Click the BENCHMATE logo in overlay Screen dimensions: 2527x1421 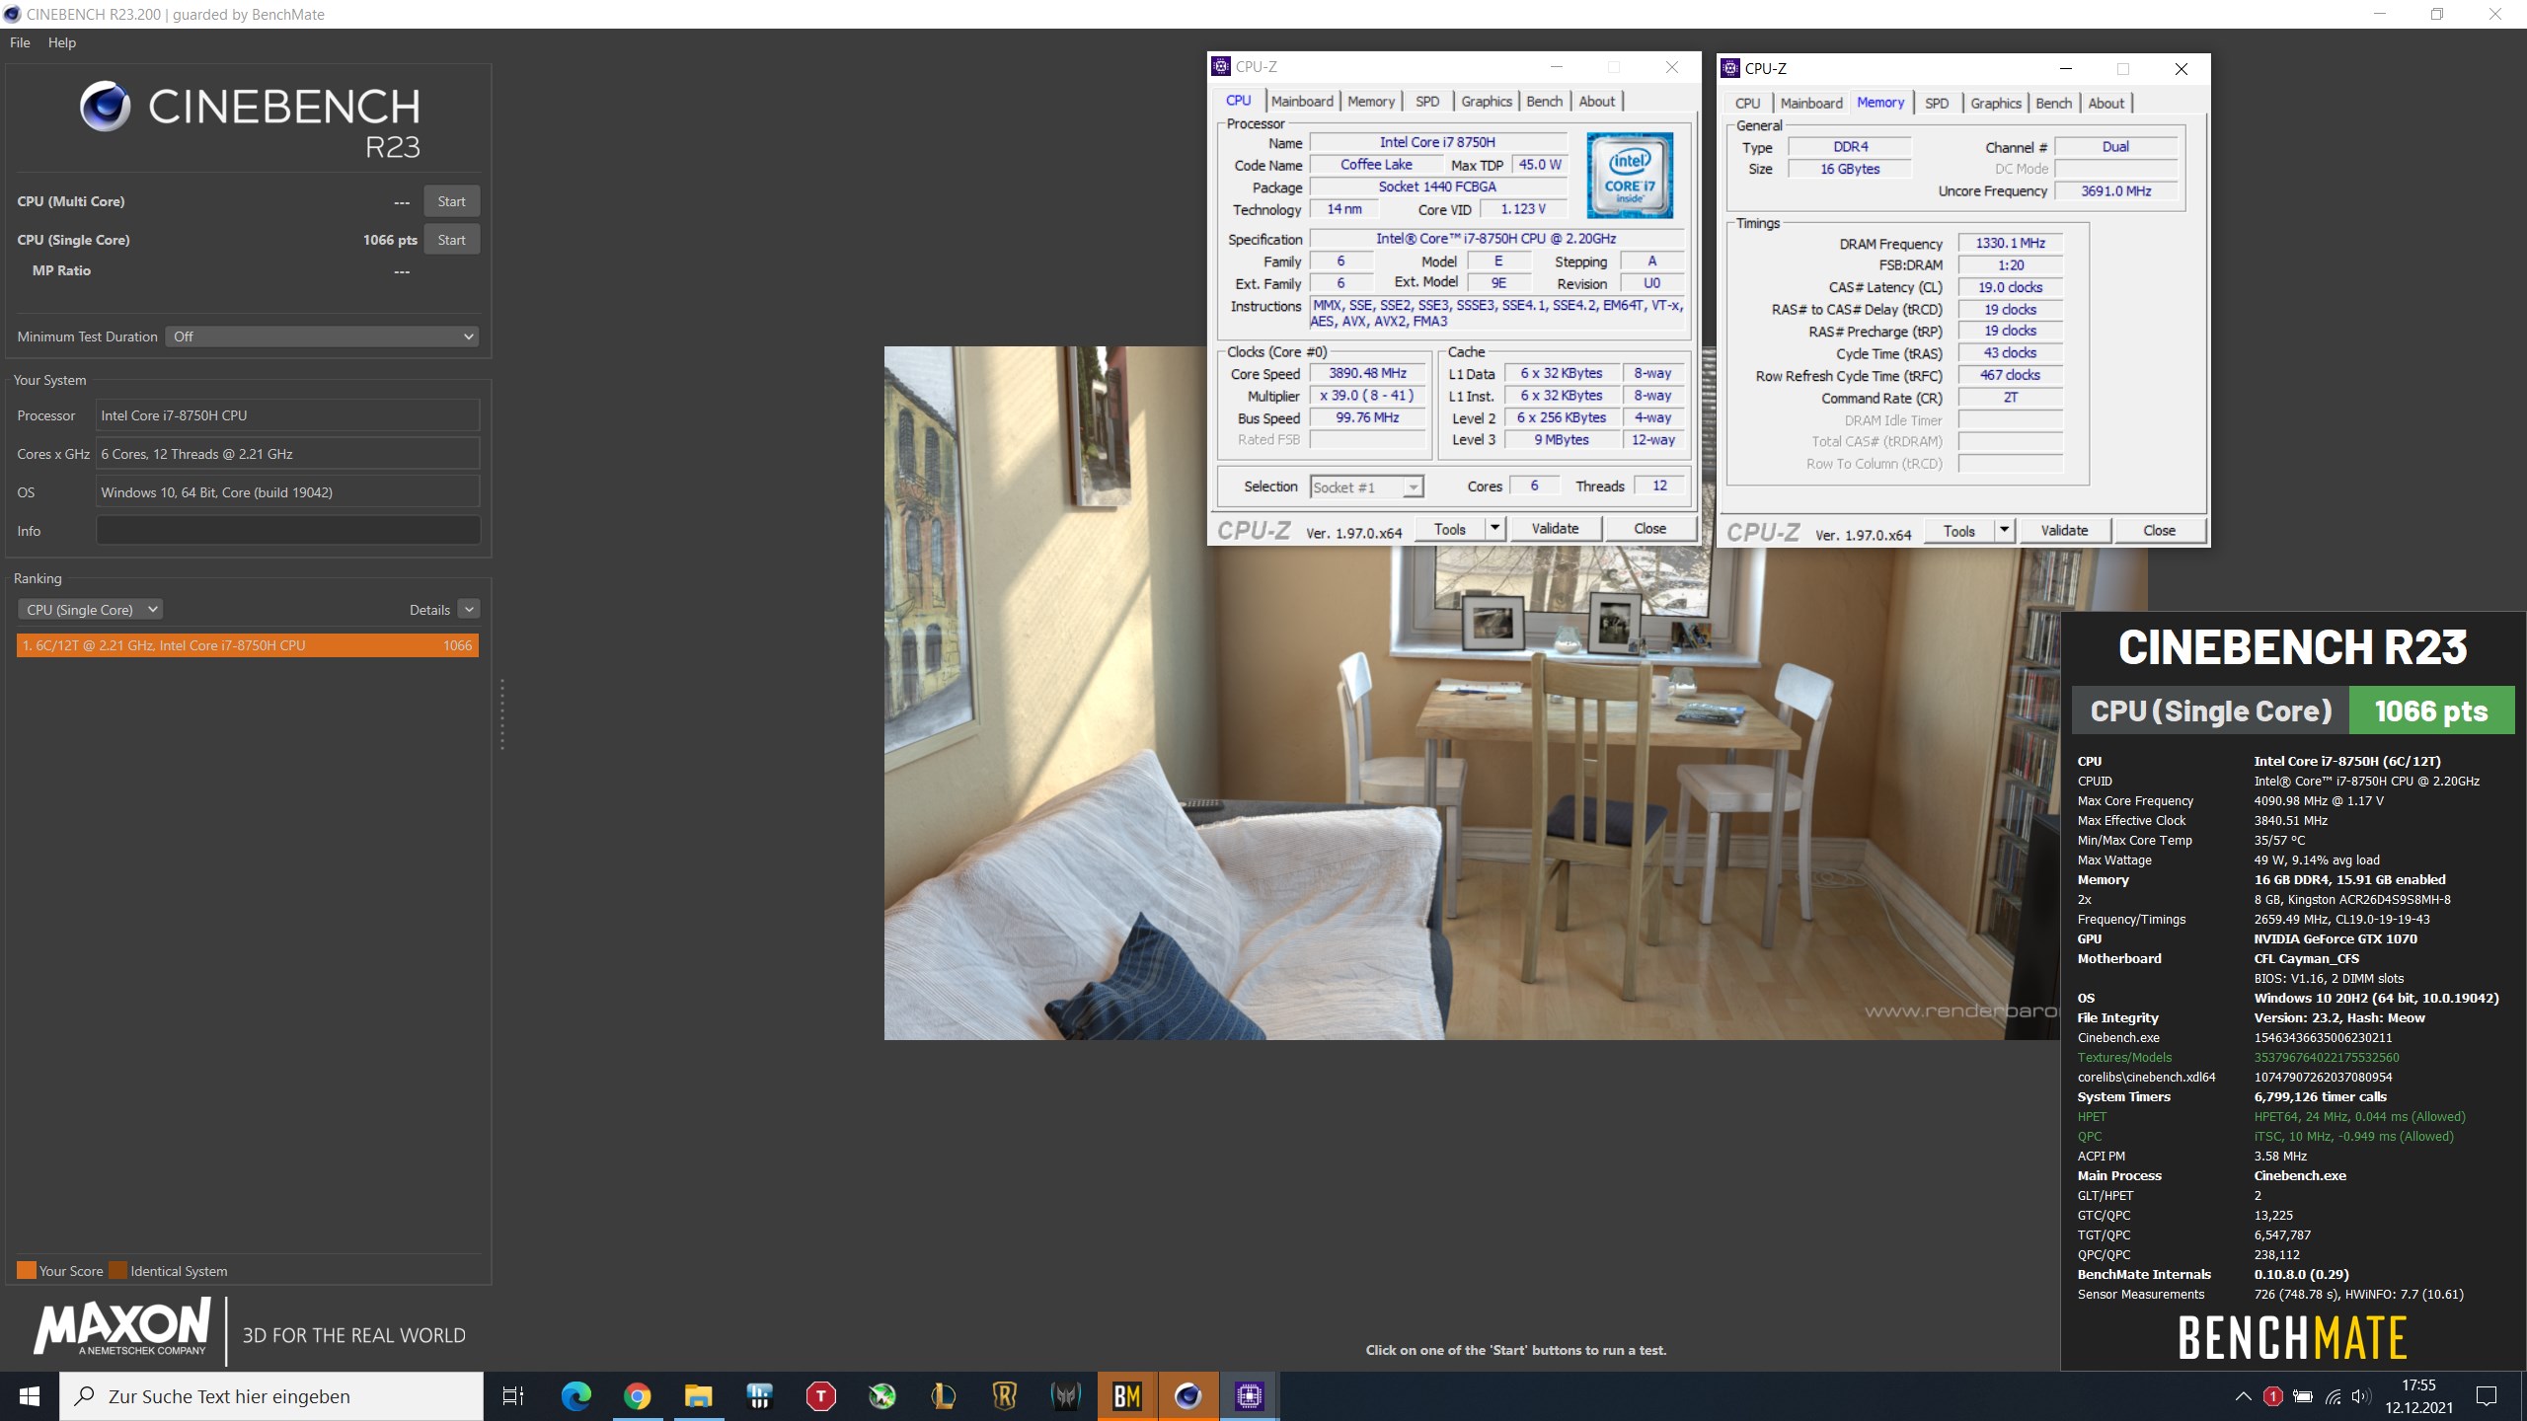[2292, 1338]
